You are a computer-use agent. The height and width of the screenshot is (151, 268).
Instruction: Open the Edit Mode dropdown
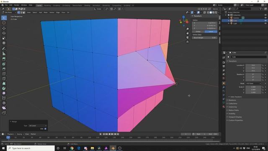click(x=9, y=13)
